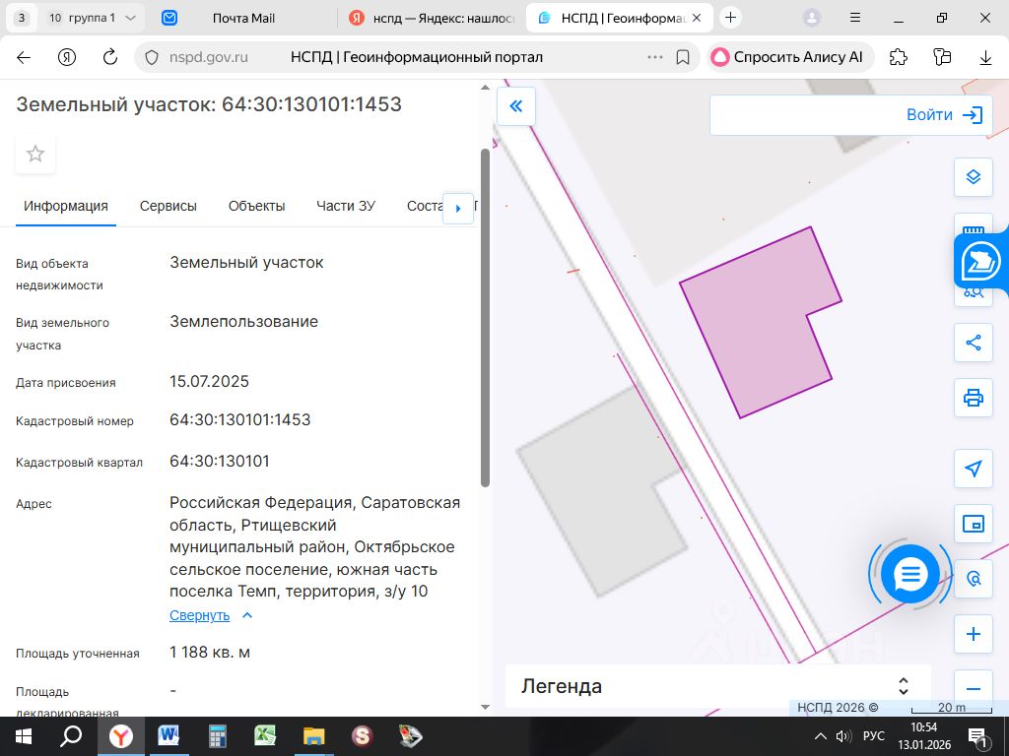This screenshot has width=1009, height=756.
Task: Collapse the address with Свернуть link
Action: (199, 616)
